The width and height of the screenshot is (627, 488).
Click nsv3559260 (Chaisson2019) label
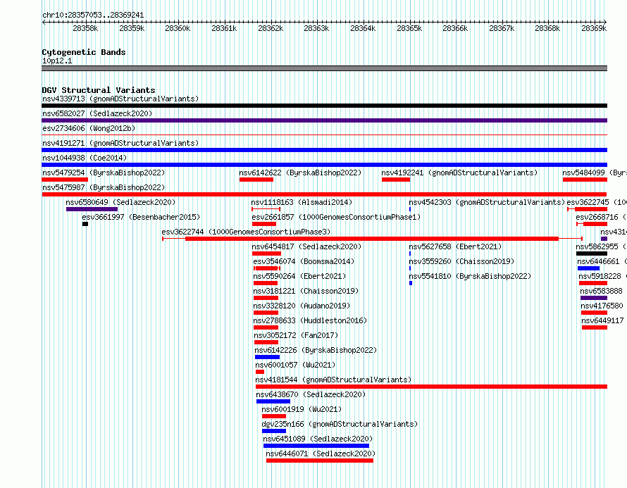point(461,261)
